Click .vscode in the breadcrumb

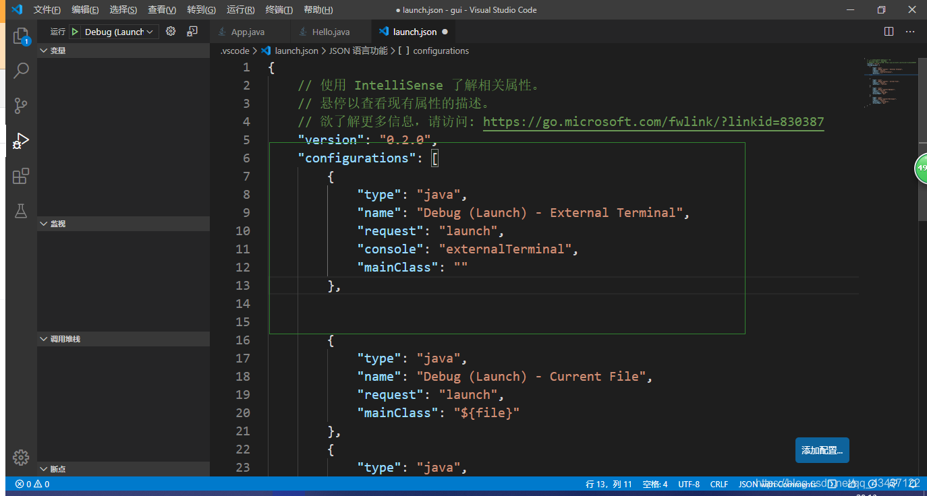pyautogui.click(x=235, y=51)
